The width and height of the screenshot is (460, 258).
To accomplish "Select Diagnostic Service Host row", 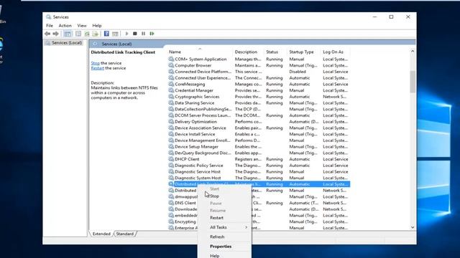I will point(259,171).
